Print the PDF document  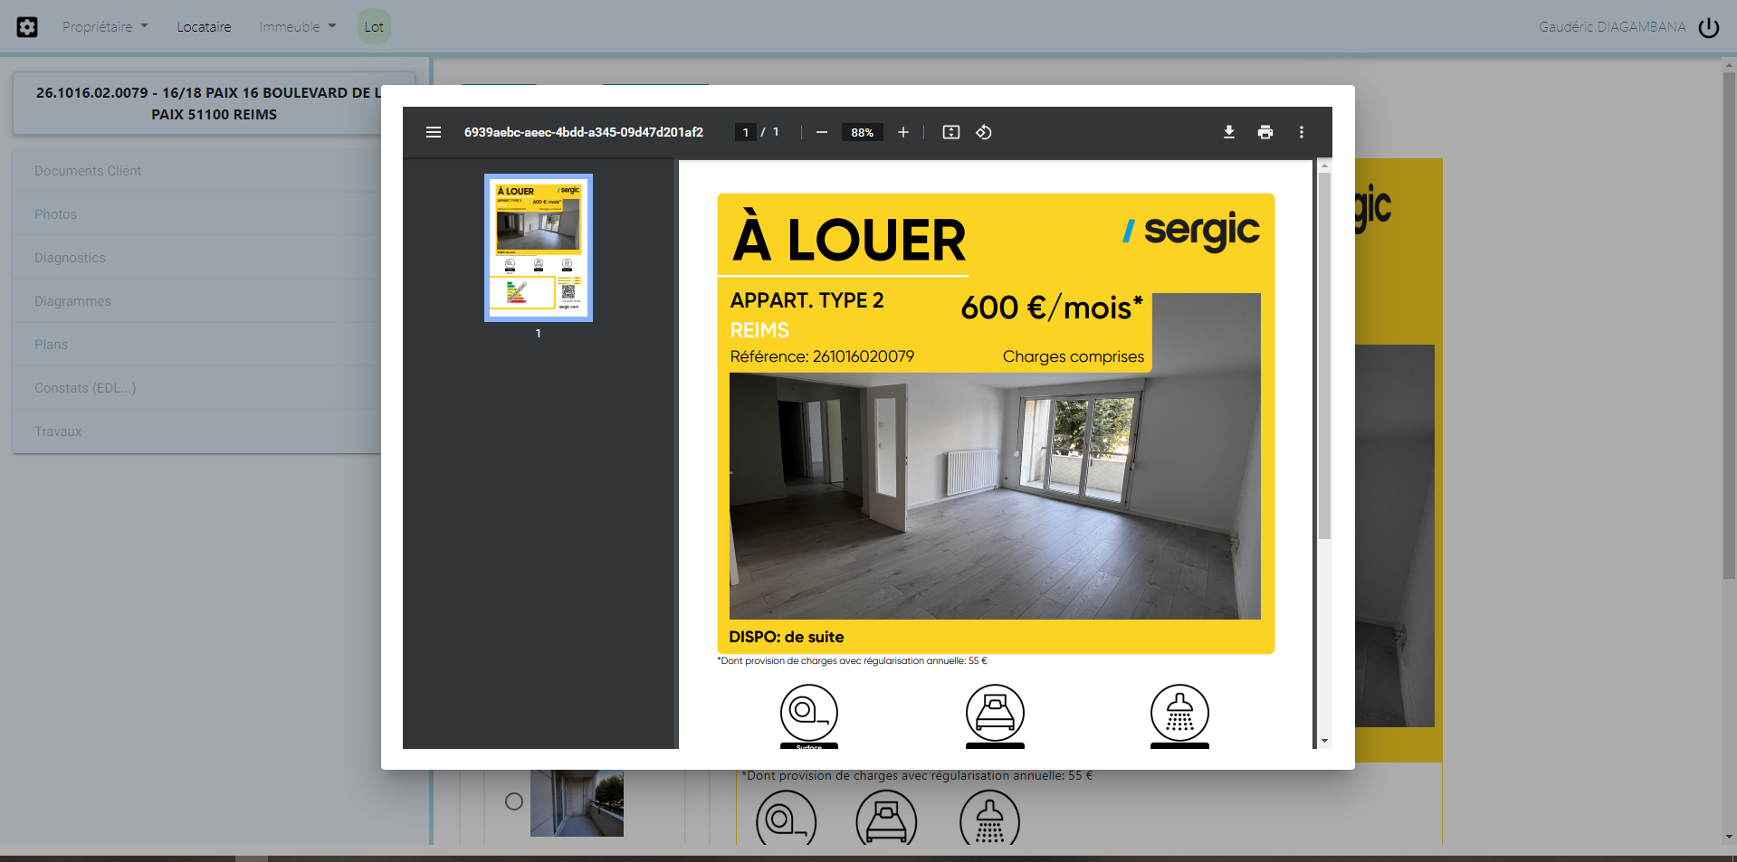[x=1265, y=132]
